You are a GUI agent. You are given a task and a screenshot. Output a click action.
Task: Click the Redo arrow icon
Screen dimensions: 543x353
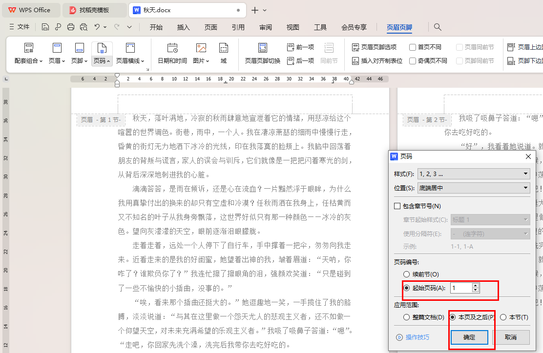click(x=117, y=27)
